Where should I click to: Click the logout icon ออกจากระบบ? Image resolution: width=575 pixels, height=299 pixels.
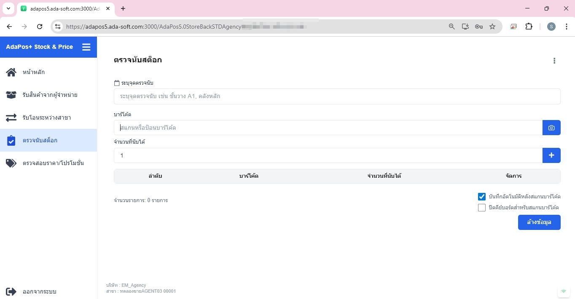tap(11, 291)
